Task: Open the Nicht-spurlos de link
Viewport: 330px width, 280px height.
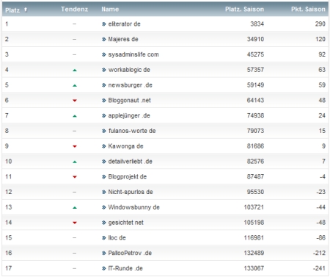Action: [x=131, y=192]
